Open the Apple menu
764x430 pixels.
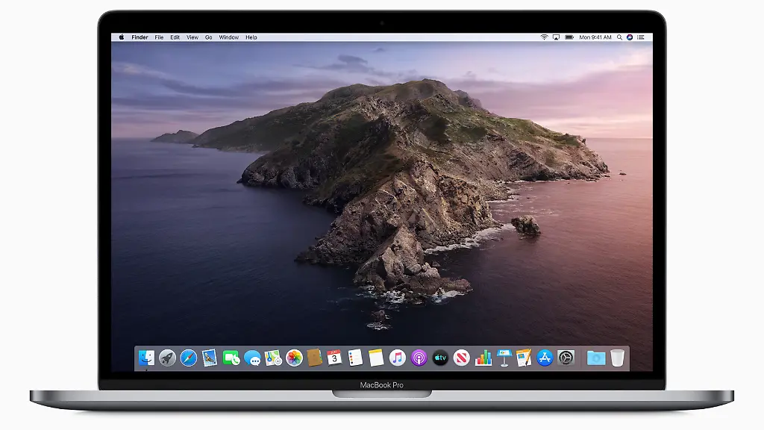click(121, 36)
